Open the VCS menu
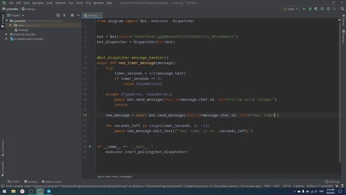 tap(88, 3)
